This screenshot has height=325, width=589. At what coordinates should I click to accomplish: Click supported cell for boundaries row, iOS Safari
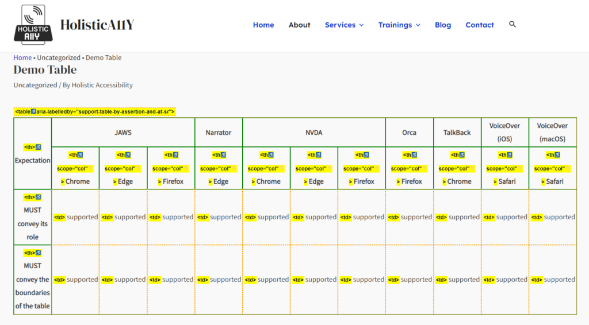click(505, 279)
